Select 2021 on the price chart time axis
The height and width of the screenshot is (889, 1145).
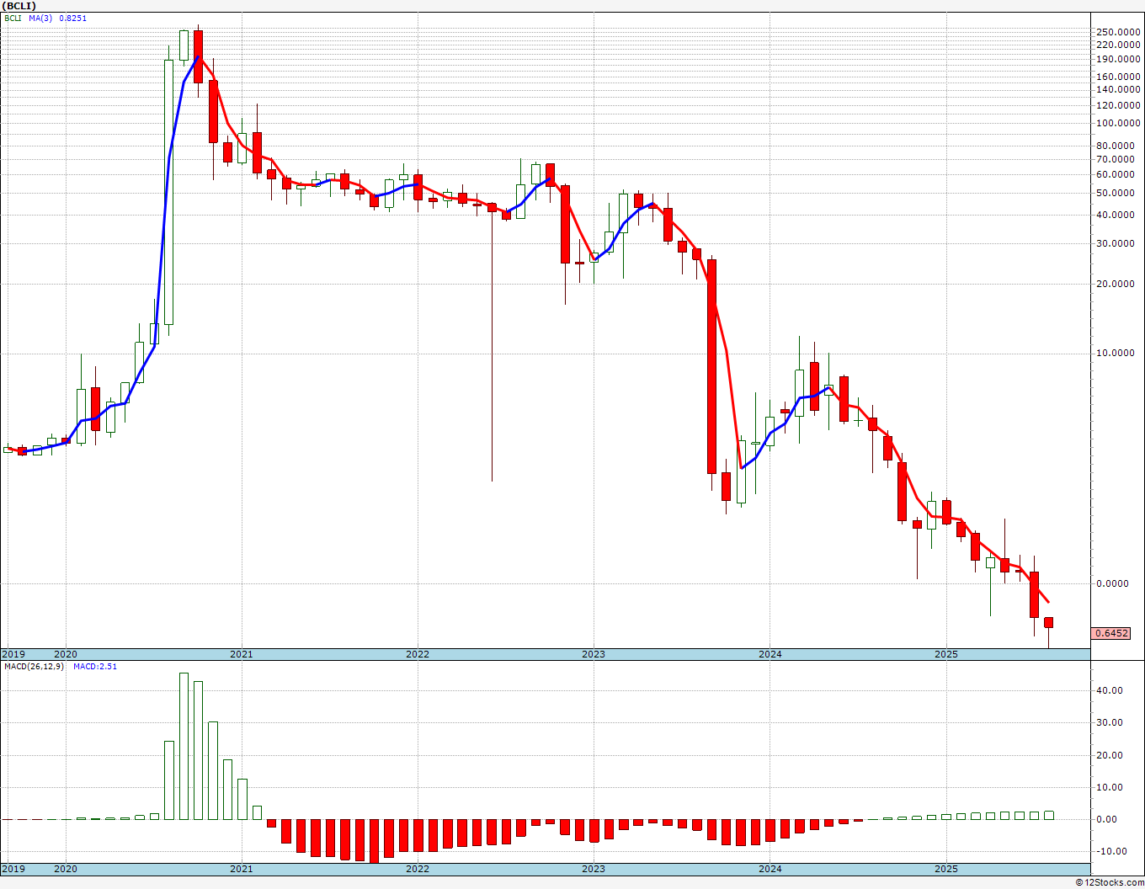point(242,654)
